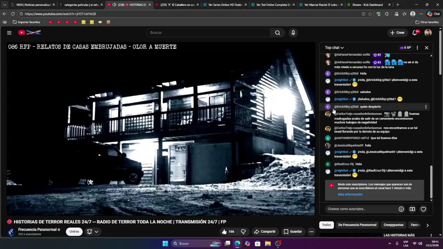This screenshot has height=249, width=443.
Task: Click the Unirse membership button
Action: click(74, 232)
